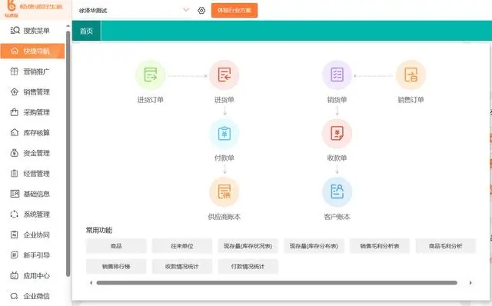The image size is (492, 306).
Task: Click the horizontal scrollbar right arrow
Action: coord(470,283)
